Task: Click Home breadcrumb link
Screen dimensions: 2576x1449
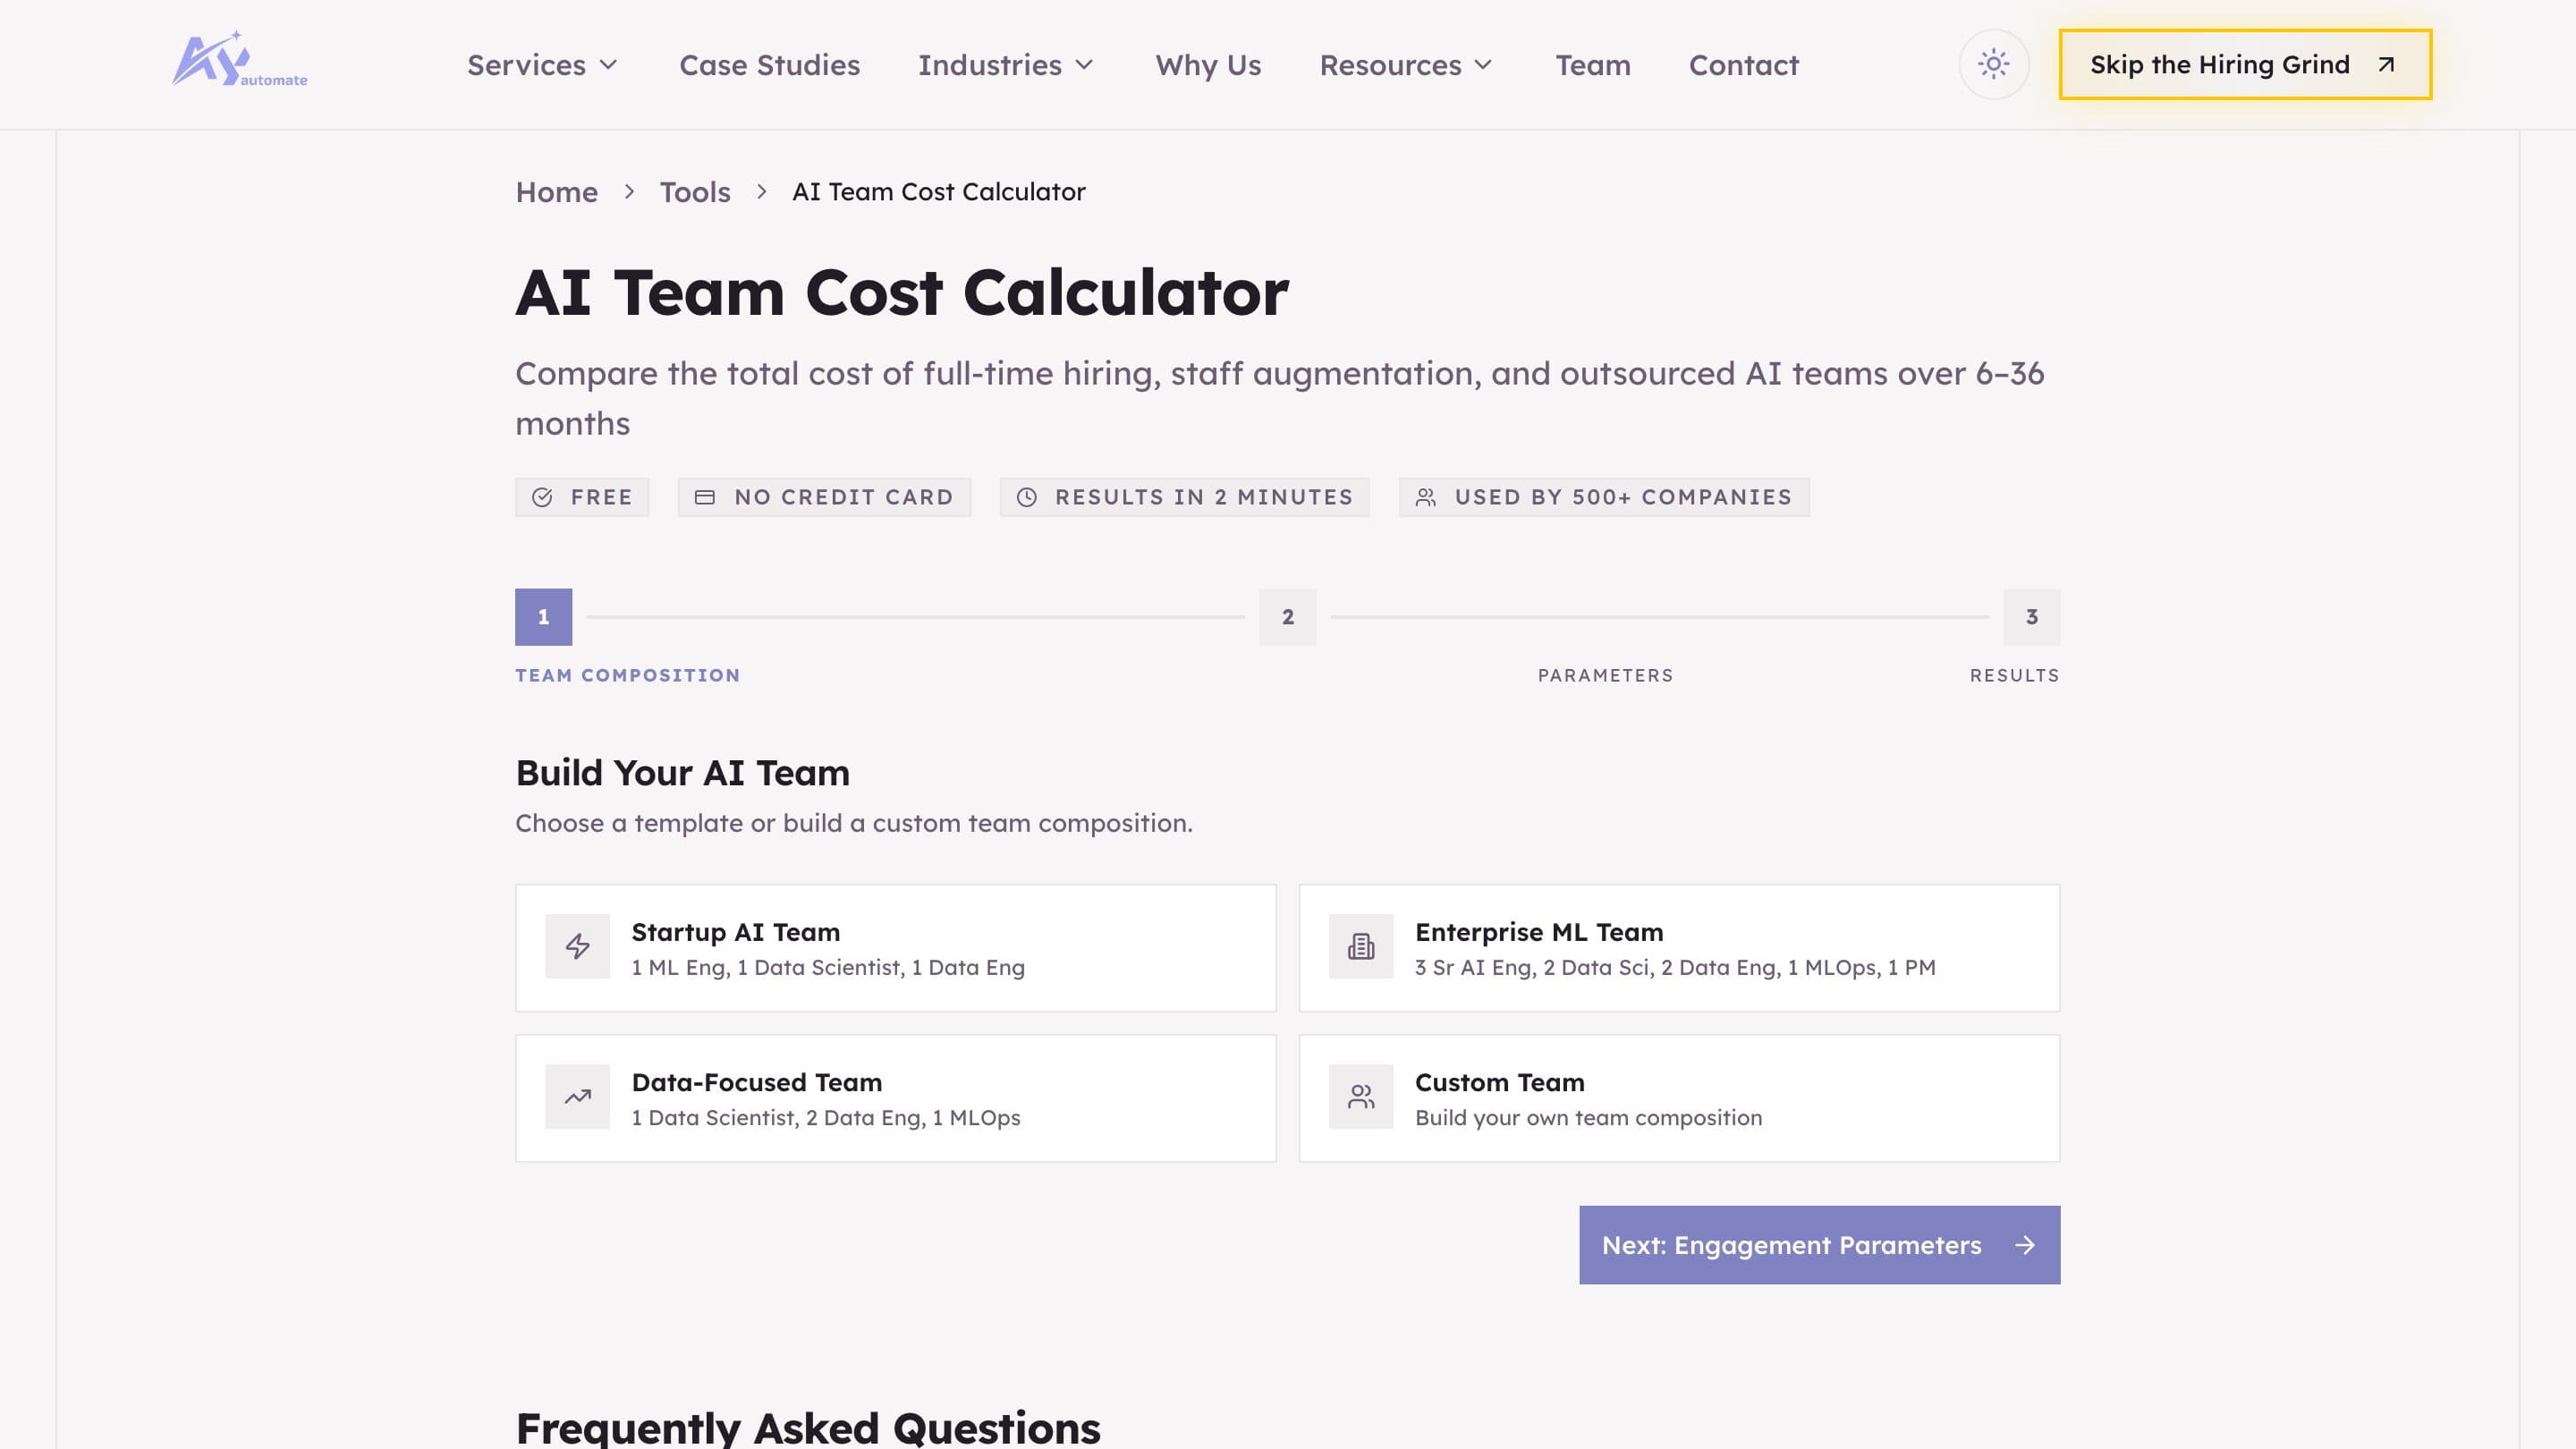Action: [x=556, y=192]
